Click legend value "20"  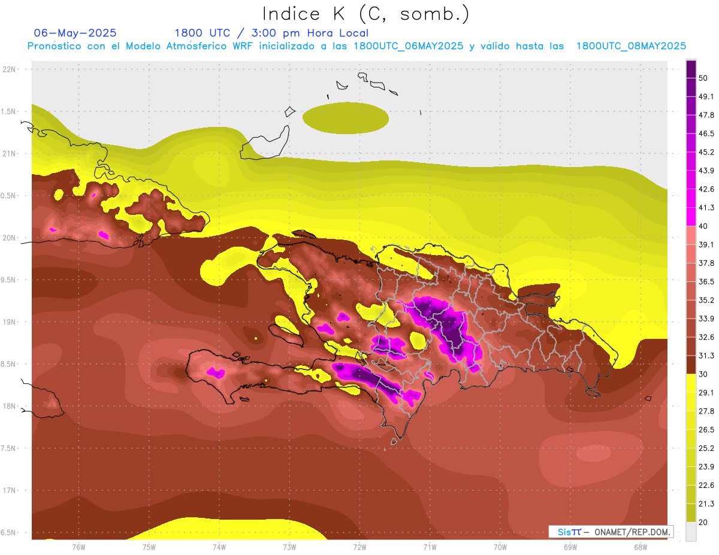pyautogui.click(x=703, y=522)
